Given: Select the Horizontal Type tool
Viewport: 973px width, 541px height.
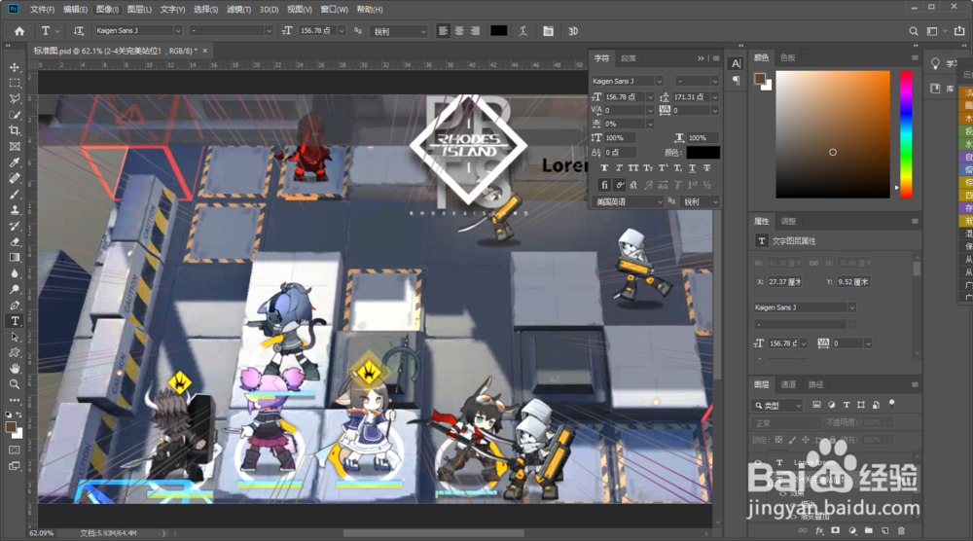Looking at the screenshot, I should tap(15, 321).
